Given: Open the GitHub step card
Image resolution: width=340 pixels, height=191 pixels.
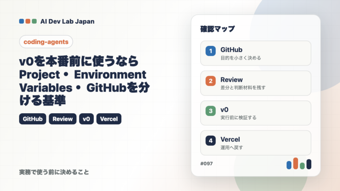Looking at the screenshot, I should click(x=255, y=53).
